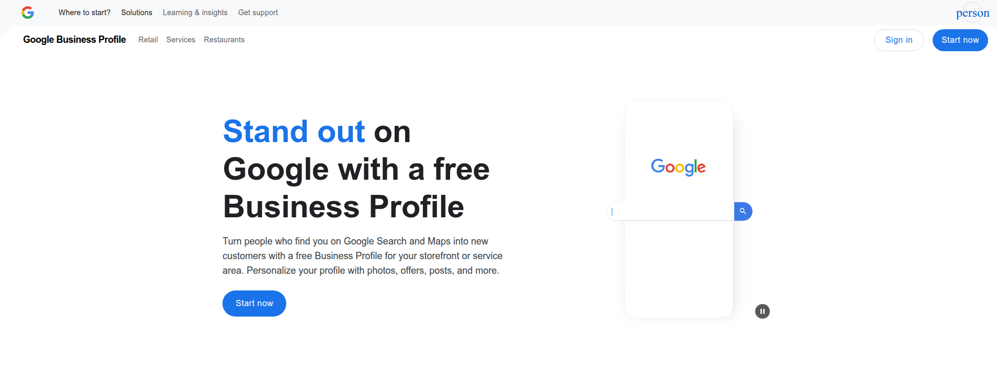Select the Retail tab
997x373 pixels.
coord(148,40)
